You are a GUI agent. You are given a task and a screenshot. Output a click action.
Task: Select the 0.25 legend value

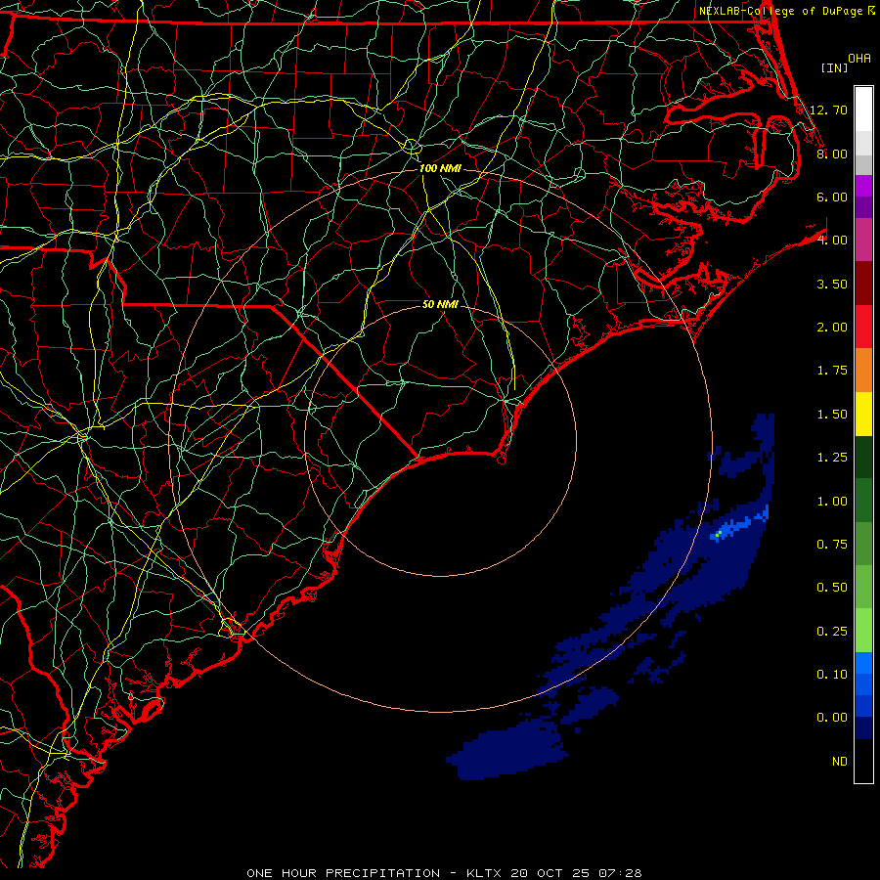pos(832,632)
